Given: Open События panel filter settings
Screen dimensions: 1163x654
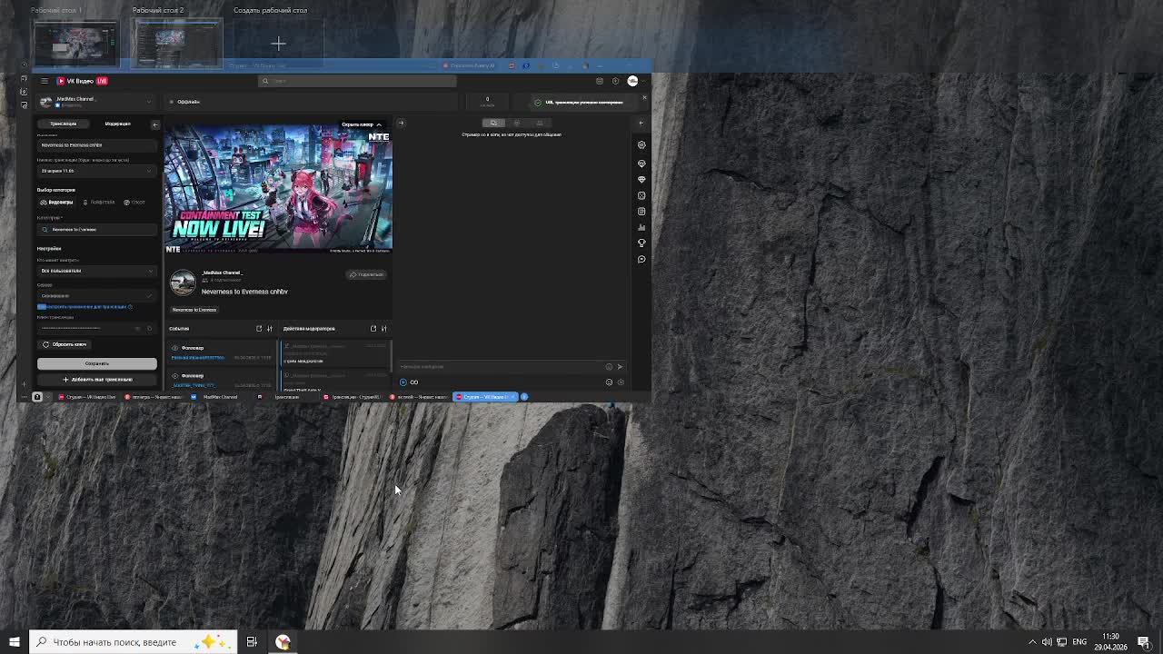Looking at the screenshot, I should (x=269, y=329).
